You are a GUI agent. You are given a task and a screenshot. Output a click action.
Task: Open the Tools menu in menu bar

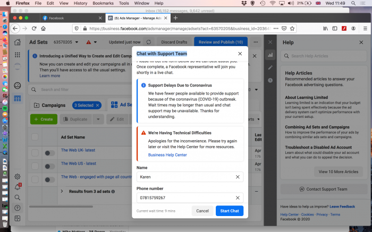124,3
